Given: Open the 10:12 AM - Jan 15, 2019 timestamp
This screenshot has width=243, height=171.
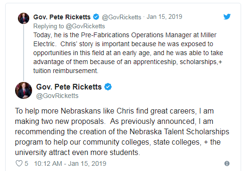Looking at the screenshot, I should click(70, 163).
